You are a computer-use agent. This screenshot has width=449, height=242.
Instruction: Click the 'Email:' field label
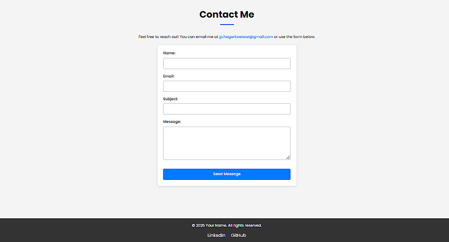point(169,76)
